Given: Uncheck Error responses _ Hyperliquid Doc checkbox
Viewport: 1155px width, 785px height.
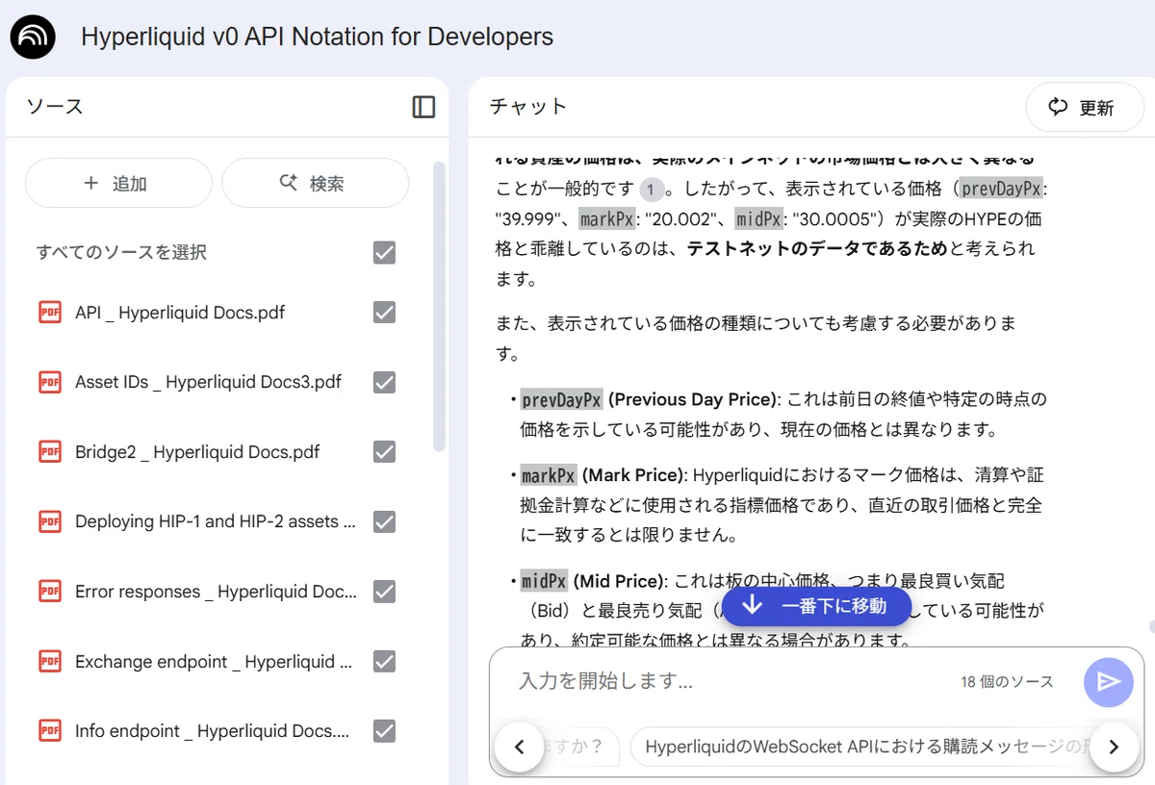Looking at the screenshot, I should tap(384, 592).
